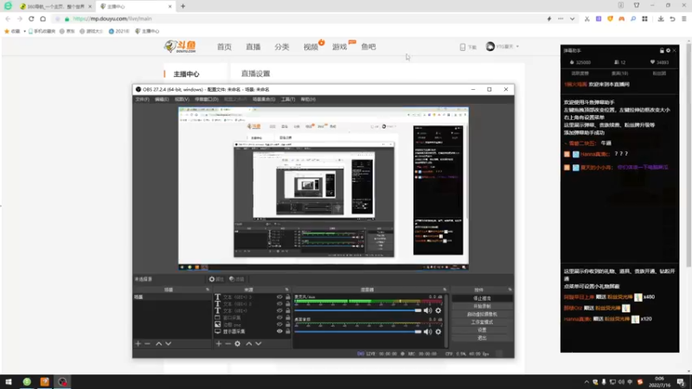Toggle lock on 窗口采集 source
The image size is (692, 389).
(x=288, y=317)
